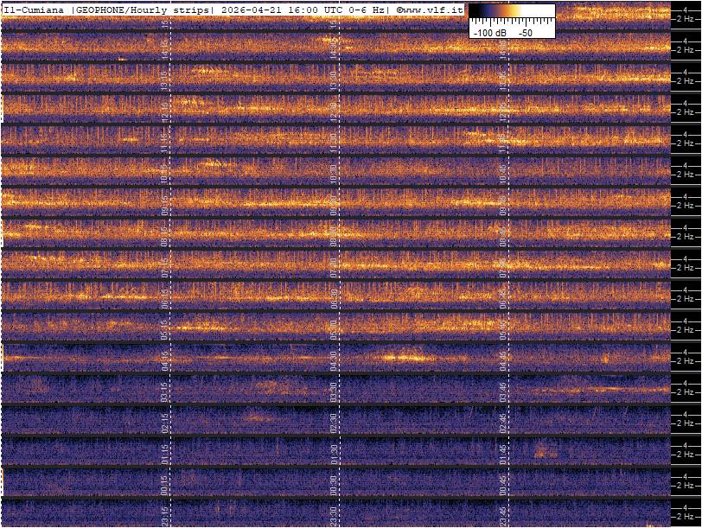
Task: Select the 02:30 time marker
Action: [x=334, y=422]
